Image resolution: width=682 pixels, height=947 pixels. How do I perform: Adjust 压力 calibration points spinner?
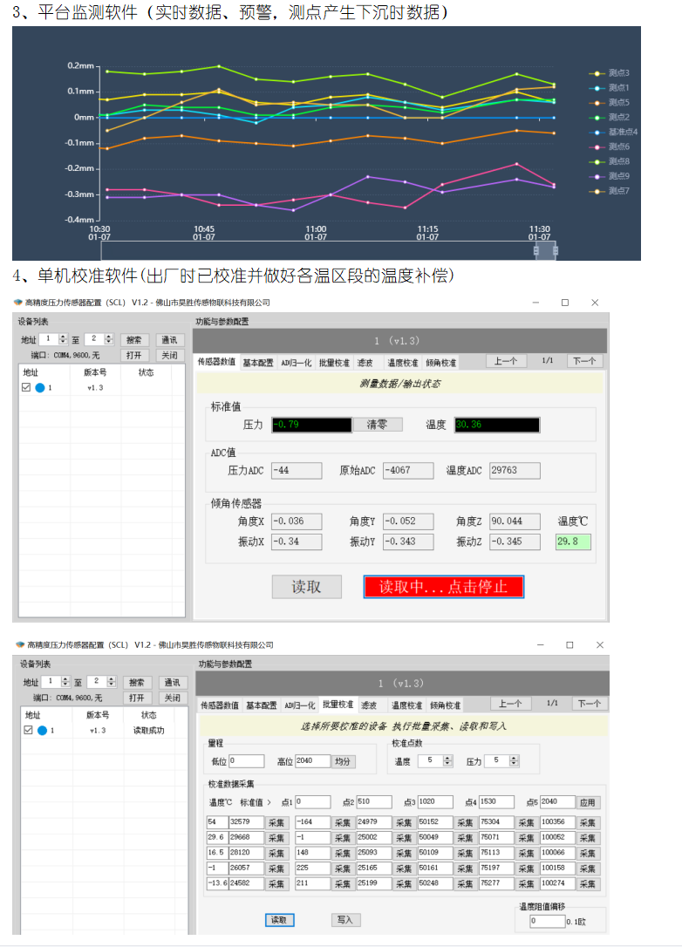501,761
